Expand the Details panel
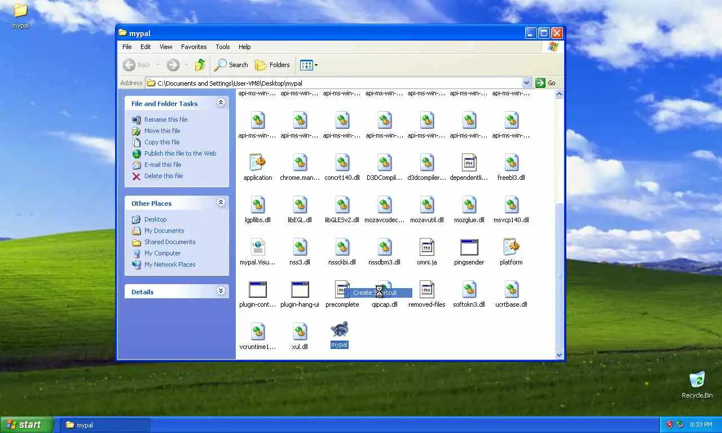 click(221, 291)
